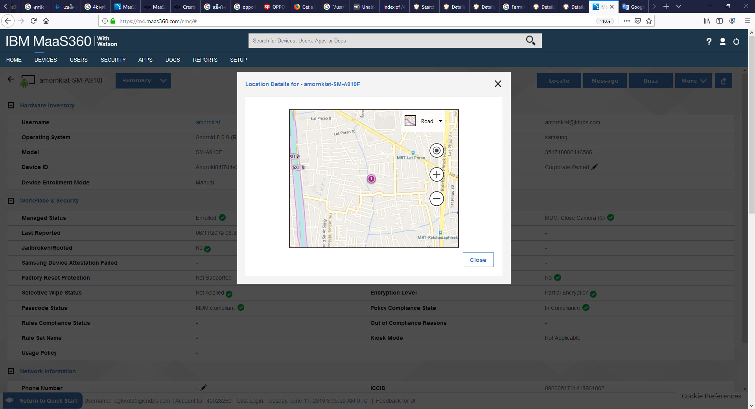
Task: Select the purple device pin on map
Action: (x=371, y=179)
